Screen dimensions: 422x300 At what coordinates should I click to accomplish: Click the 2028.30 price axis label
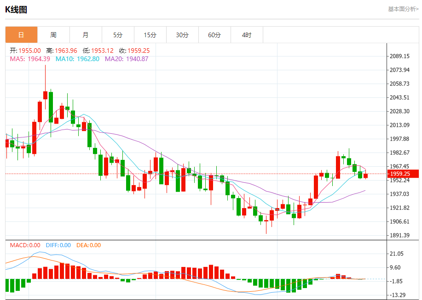(x=399, y=111)
